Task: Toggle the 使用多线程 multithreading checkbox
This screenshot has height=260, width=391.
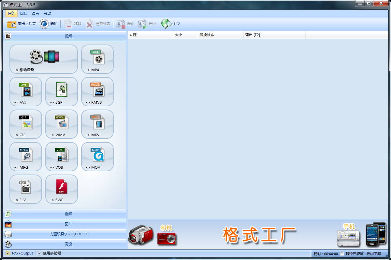Action: [39, 253]
